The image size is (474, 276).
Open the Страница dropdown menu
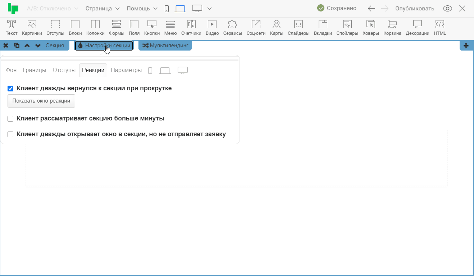coord(102,9)
